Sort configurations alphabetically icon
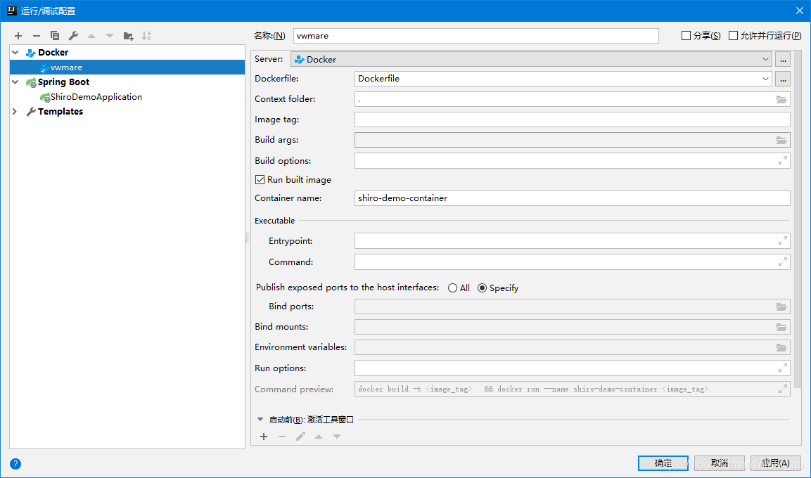 [x=146, y=36]
